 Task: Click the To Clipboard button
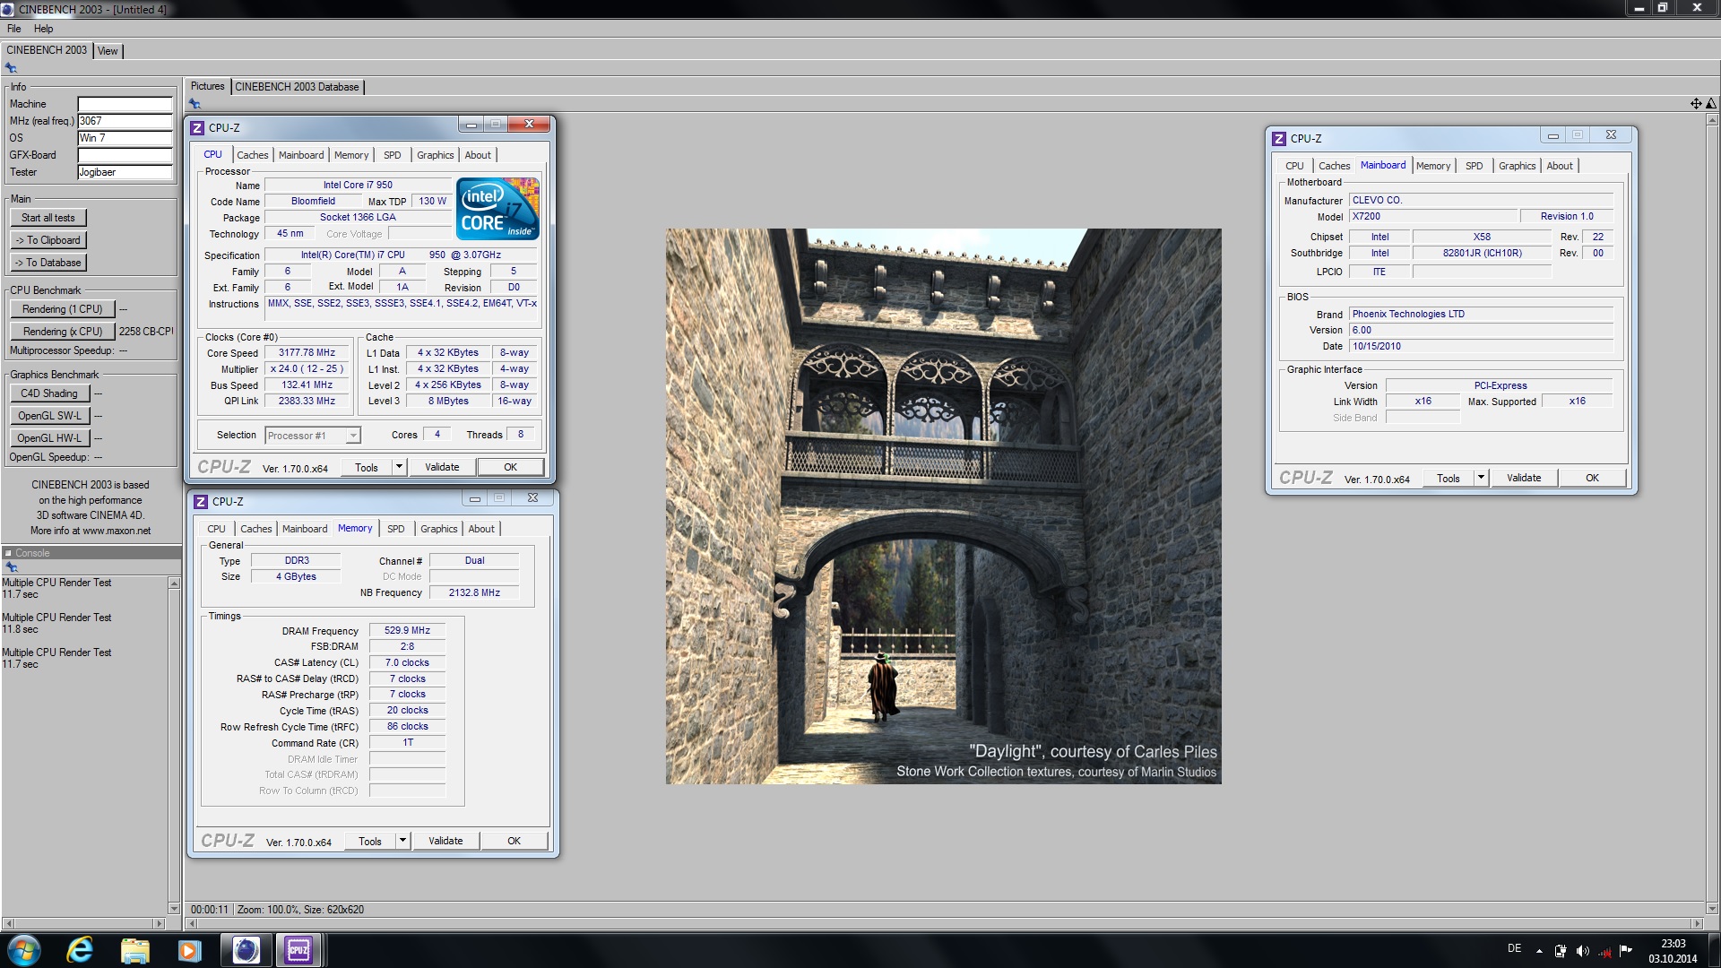[x=48, y=240]
